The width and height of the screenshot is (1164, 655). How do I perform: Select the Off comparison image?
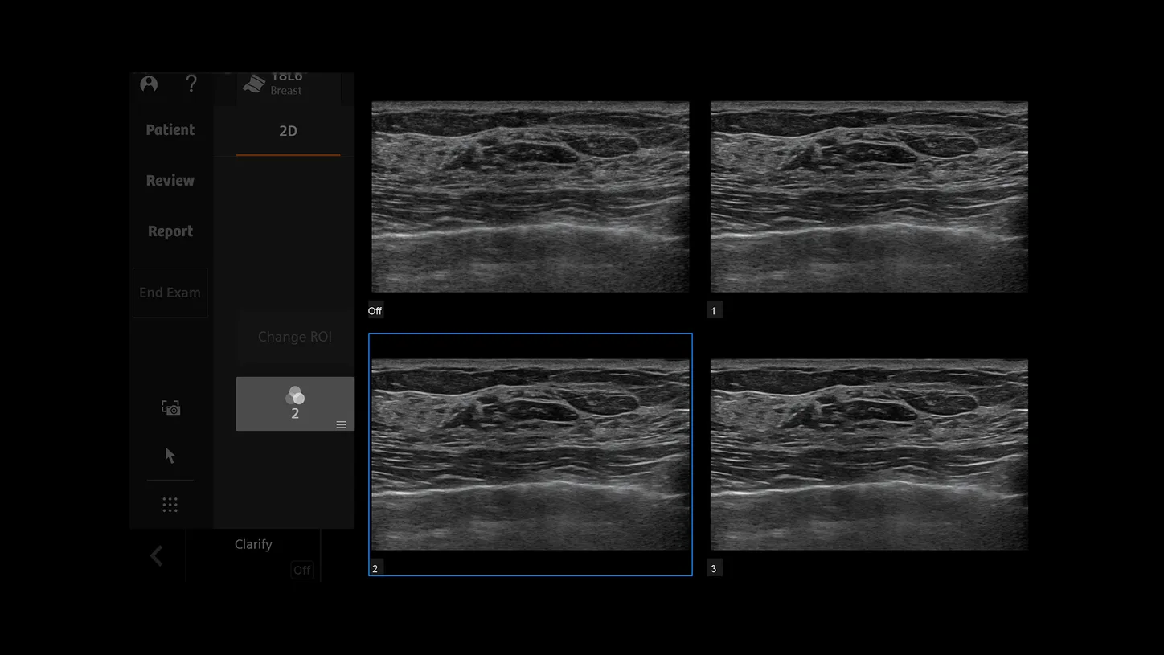tap(530, 196)
